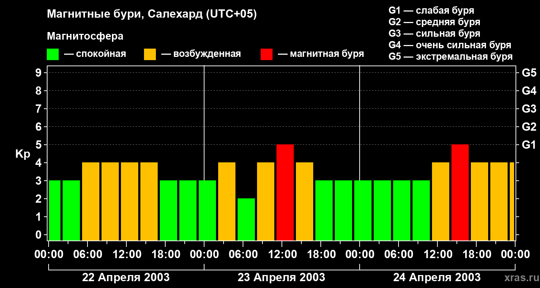Click the Kp axis value '9'

click(x=39, y=73)
